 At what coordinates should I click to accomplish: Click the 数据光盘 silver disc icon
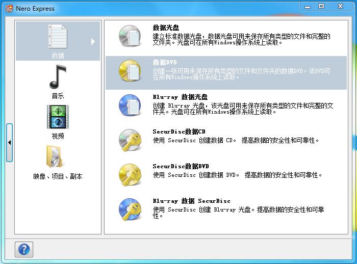pos(130,36)
